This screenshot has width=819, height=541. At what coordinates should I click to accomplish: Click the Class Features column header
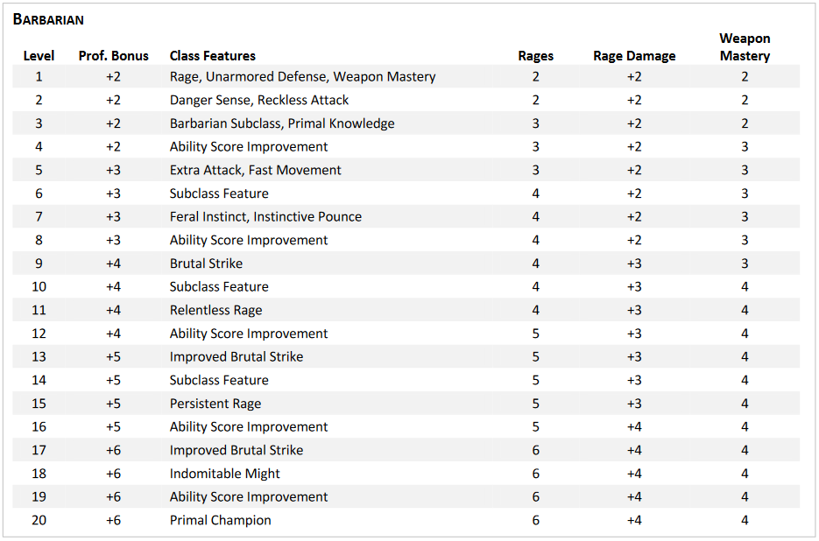click(213, 56)
